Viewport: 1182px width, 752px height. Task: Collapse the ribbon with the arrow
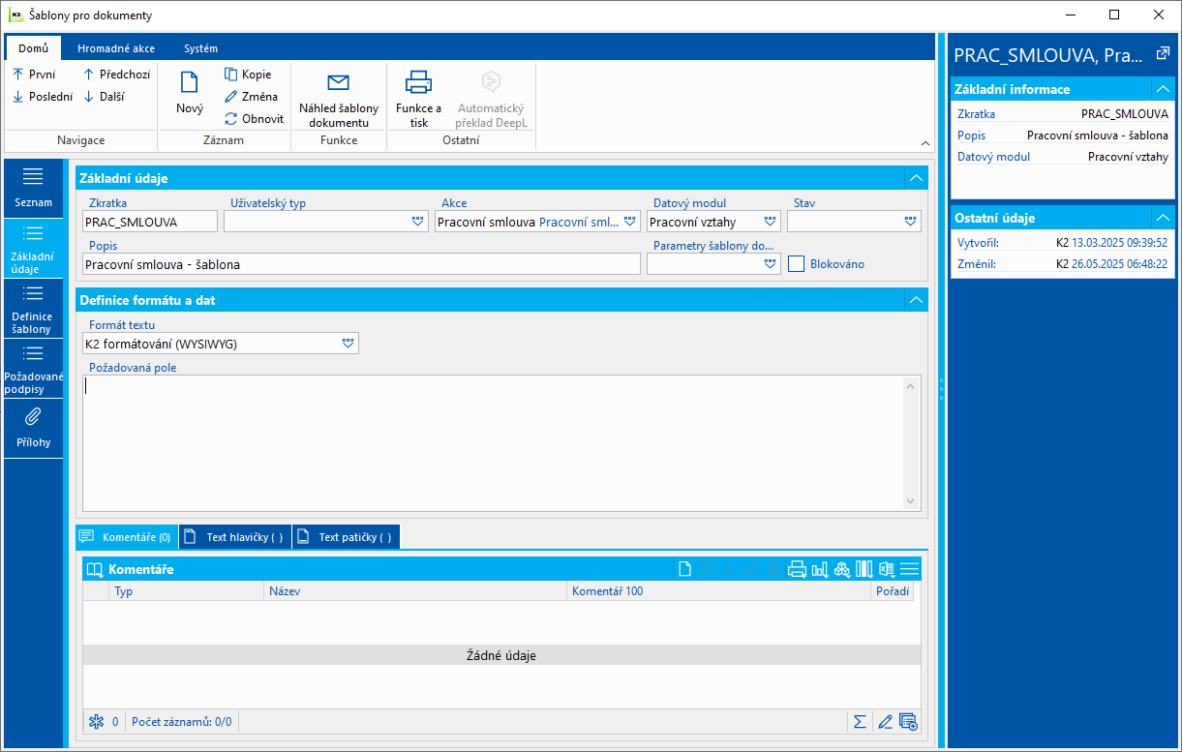(924, 142)
